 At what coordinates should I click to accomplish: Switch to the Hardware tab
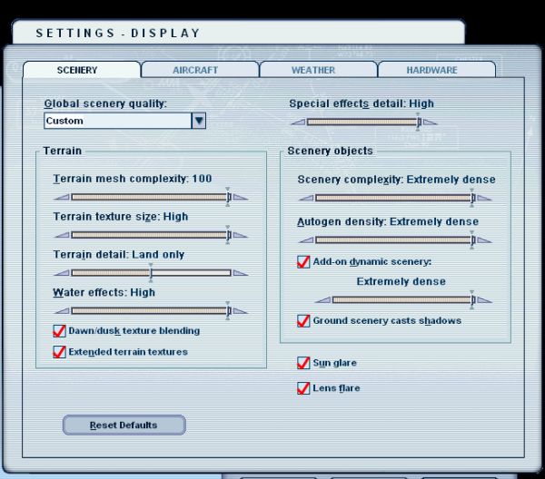(x=437, y=70)
